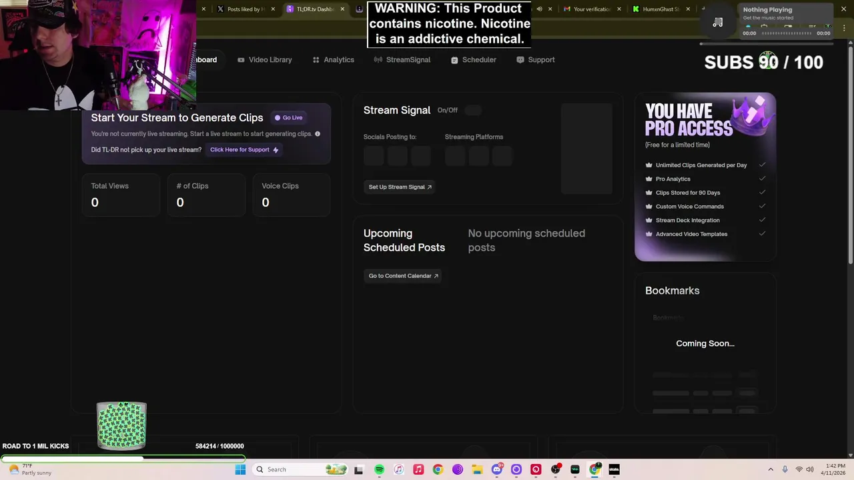The width and height of the screenshot is (854, 480).
Task: Open Spotify from the taskbar
Action: 379,469
